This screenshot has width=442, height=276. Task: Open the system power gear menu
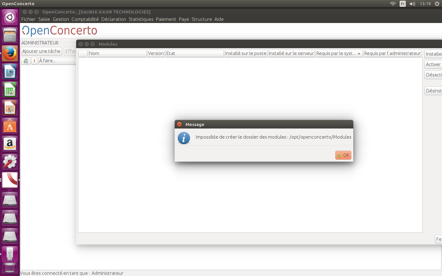click(437, 4)
